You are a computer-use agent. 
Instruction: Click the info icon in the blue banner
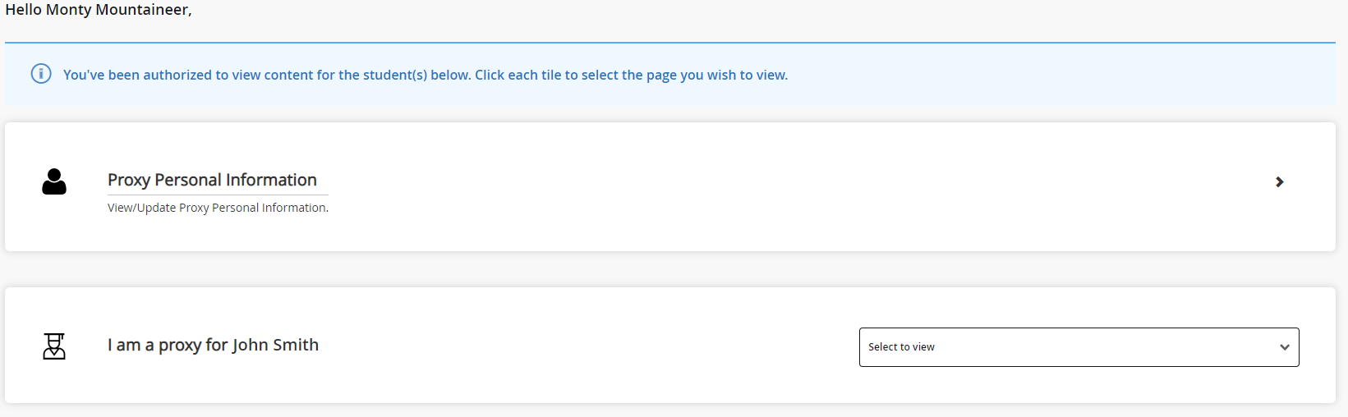(41, 74)
